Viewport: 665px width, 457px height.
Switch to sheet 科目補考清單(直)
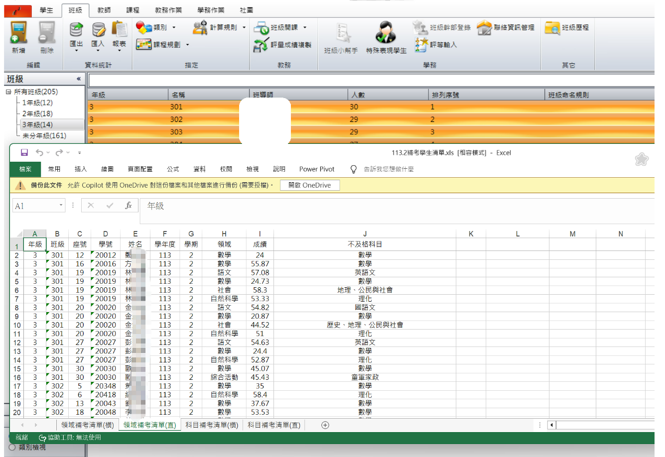tap(273, 425)
